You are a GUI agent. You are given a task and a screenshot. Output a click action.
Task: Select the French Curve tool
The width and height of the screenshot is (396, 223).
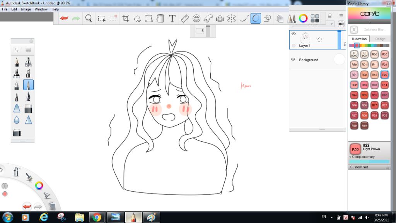[x=208, y=18]
